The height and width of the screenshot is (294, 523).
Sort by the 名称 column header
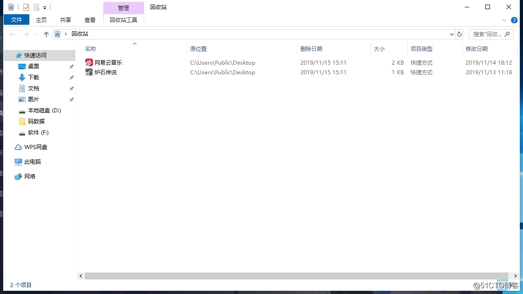coord(90,49)
